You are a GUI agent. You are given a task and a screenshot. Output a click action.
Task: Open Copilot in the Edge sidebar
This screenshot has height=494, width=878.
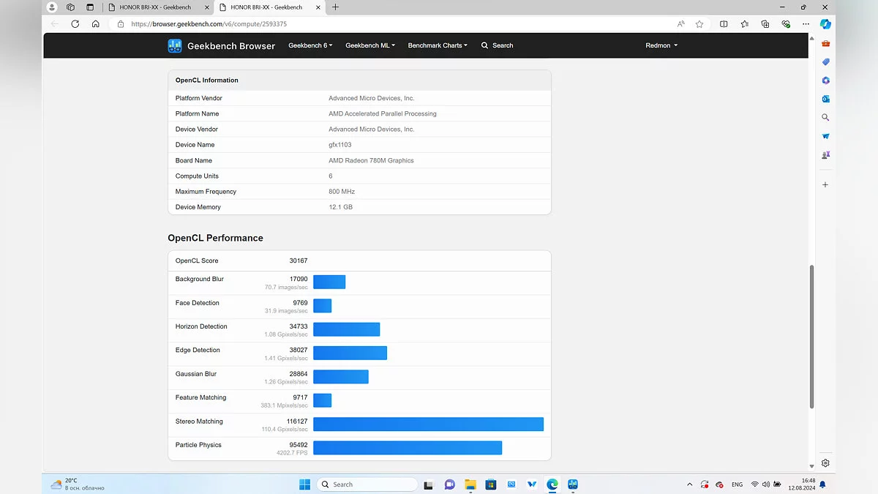coord(825,23)
